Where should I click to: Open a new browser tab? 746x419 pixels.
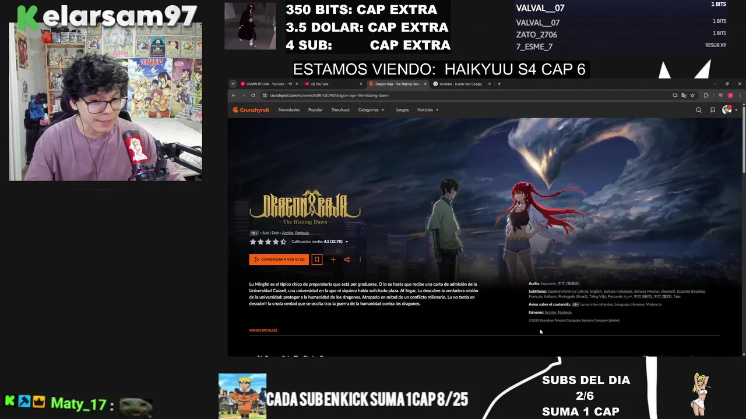tap(499, 84)
